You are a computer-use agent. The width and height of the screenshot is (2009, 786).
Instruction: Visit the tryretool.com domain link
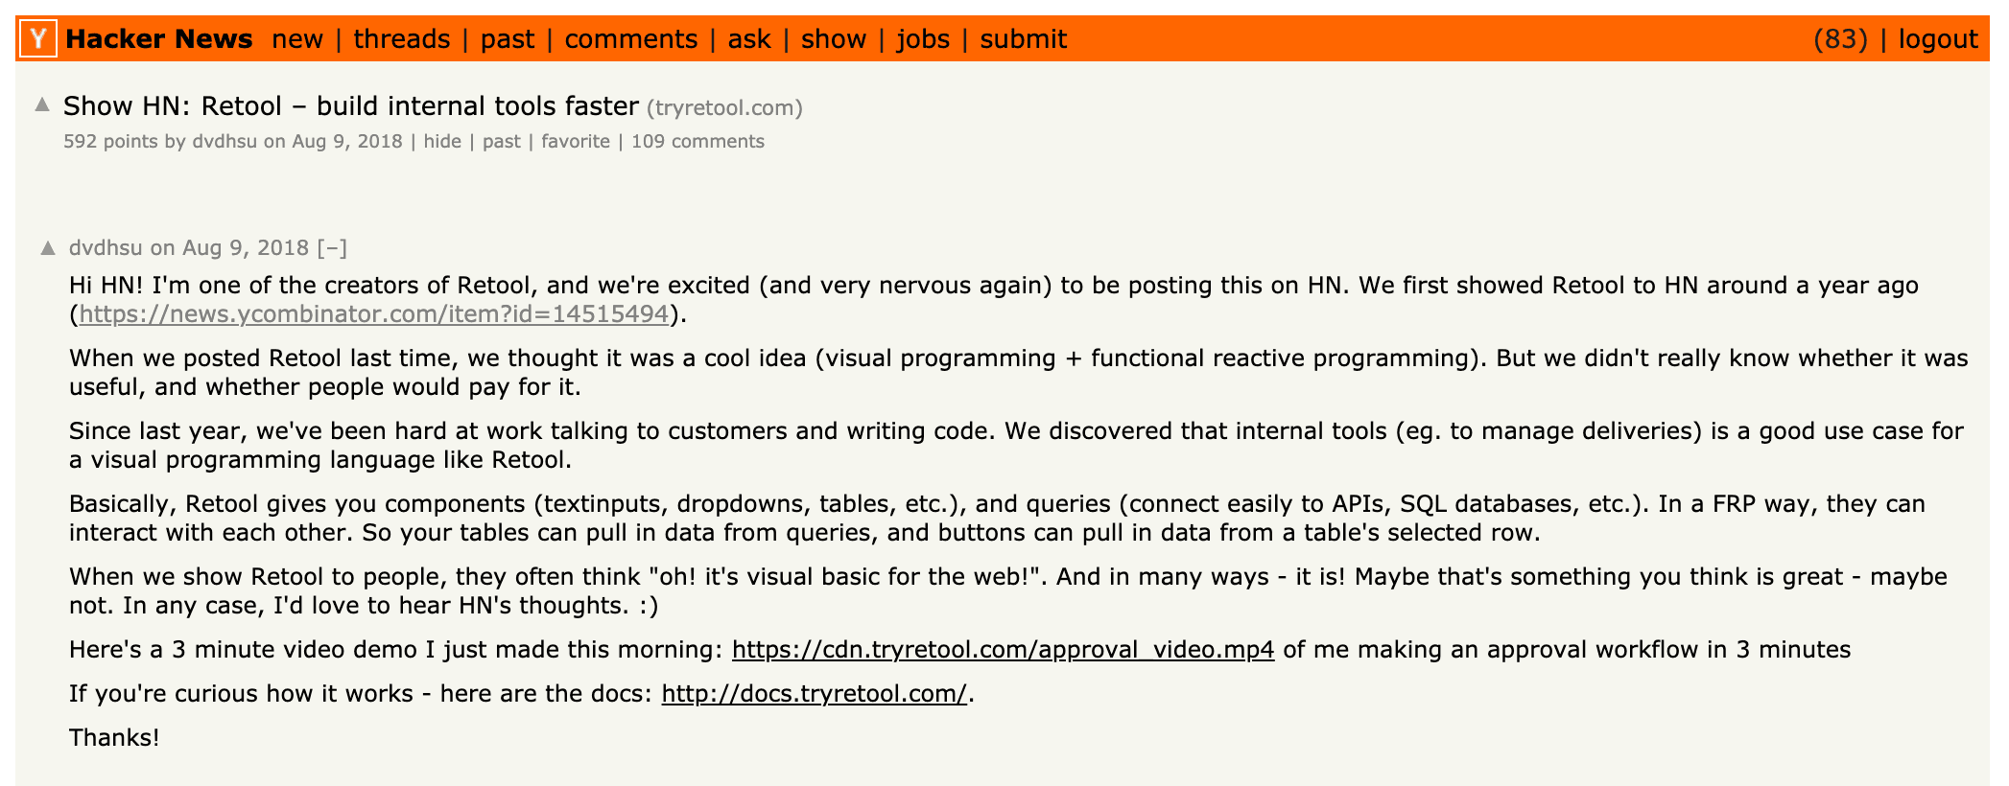(x=725, y=107)
